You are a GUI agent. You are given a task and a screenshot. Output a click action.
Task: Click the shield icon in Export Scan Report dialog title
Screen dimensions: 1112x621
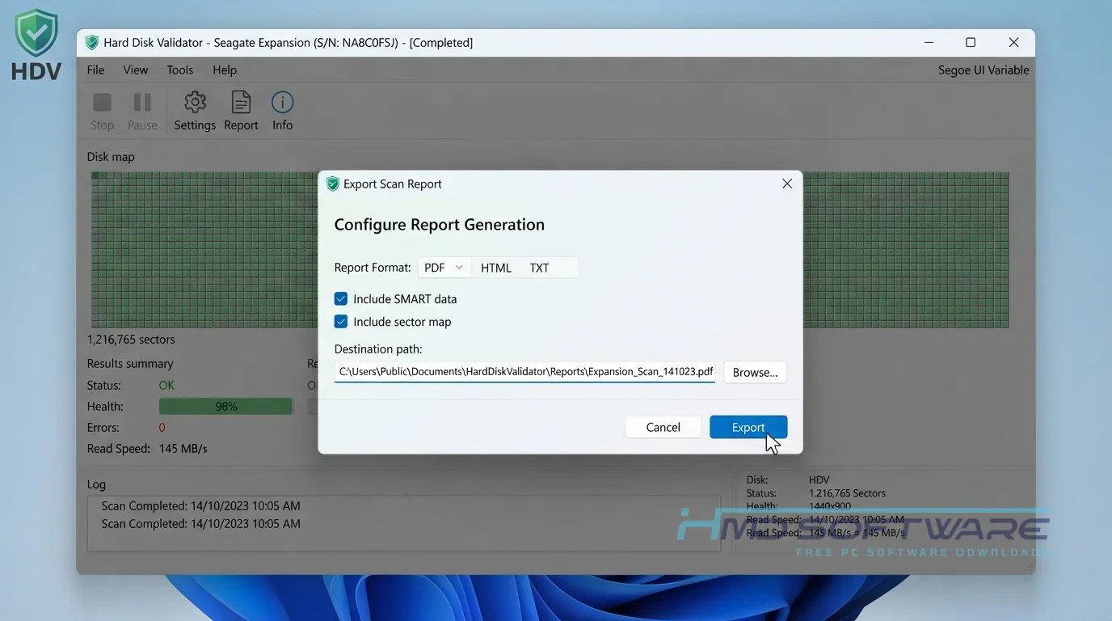coord(332,184)
